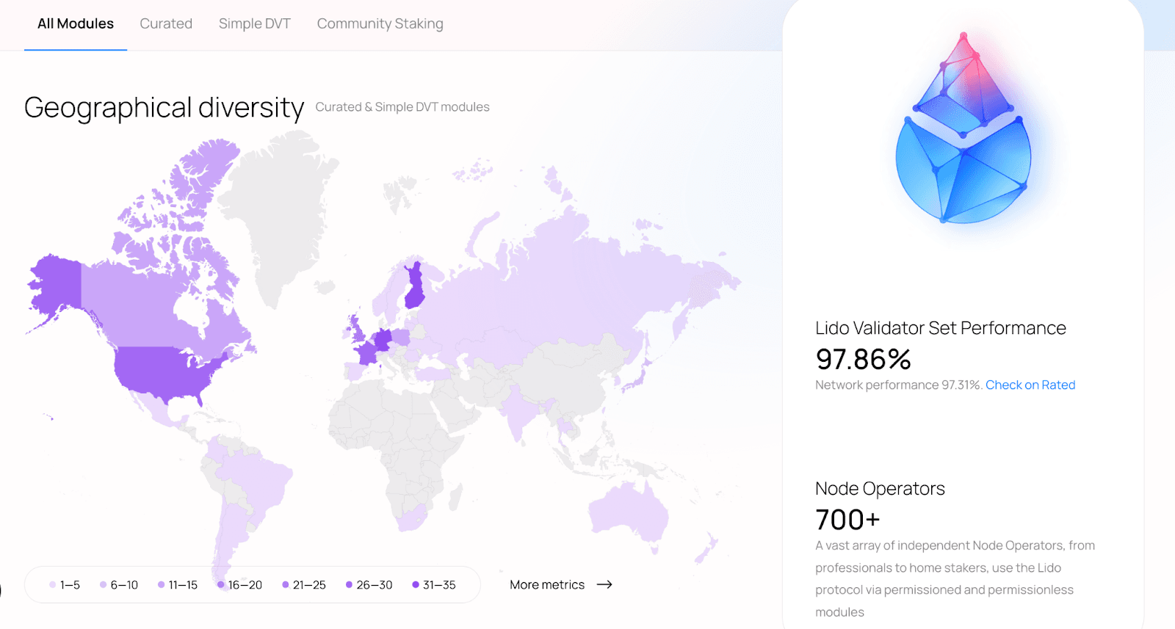
Task: Select the United States on the map
Action: click(x=165, y=373)
